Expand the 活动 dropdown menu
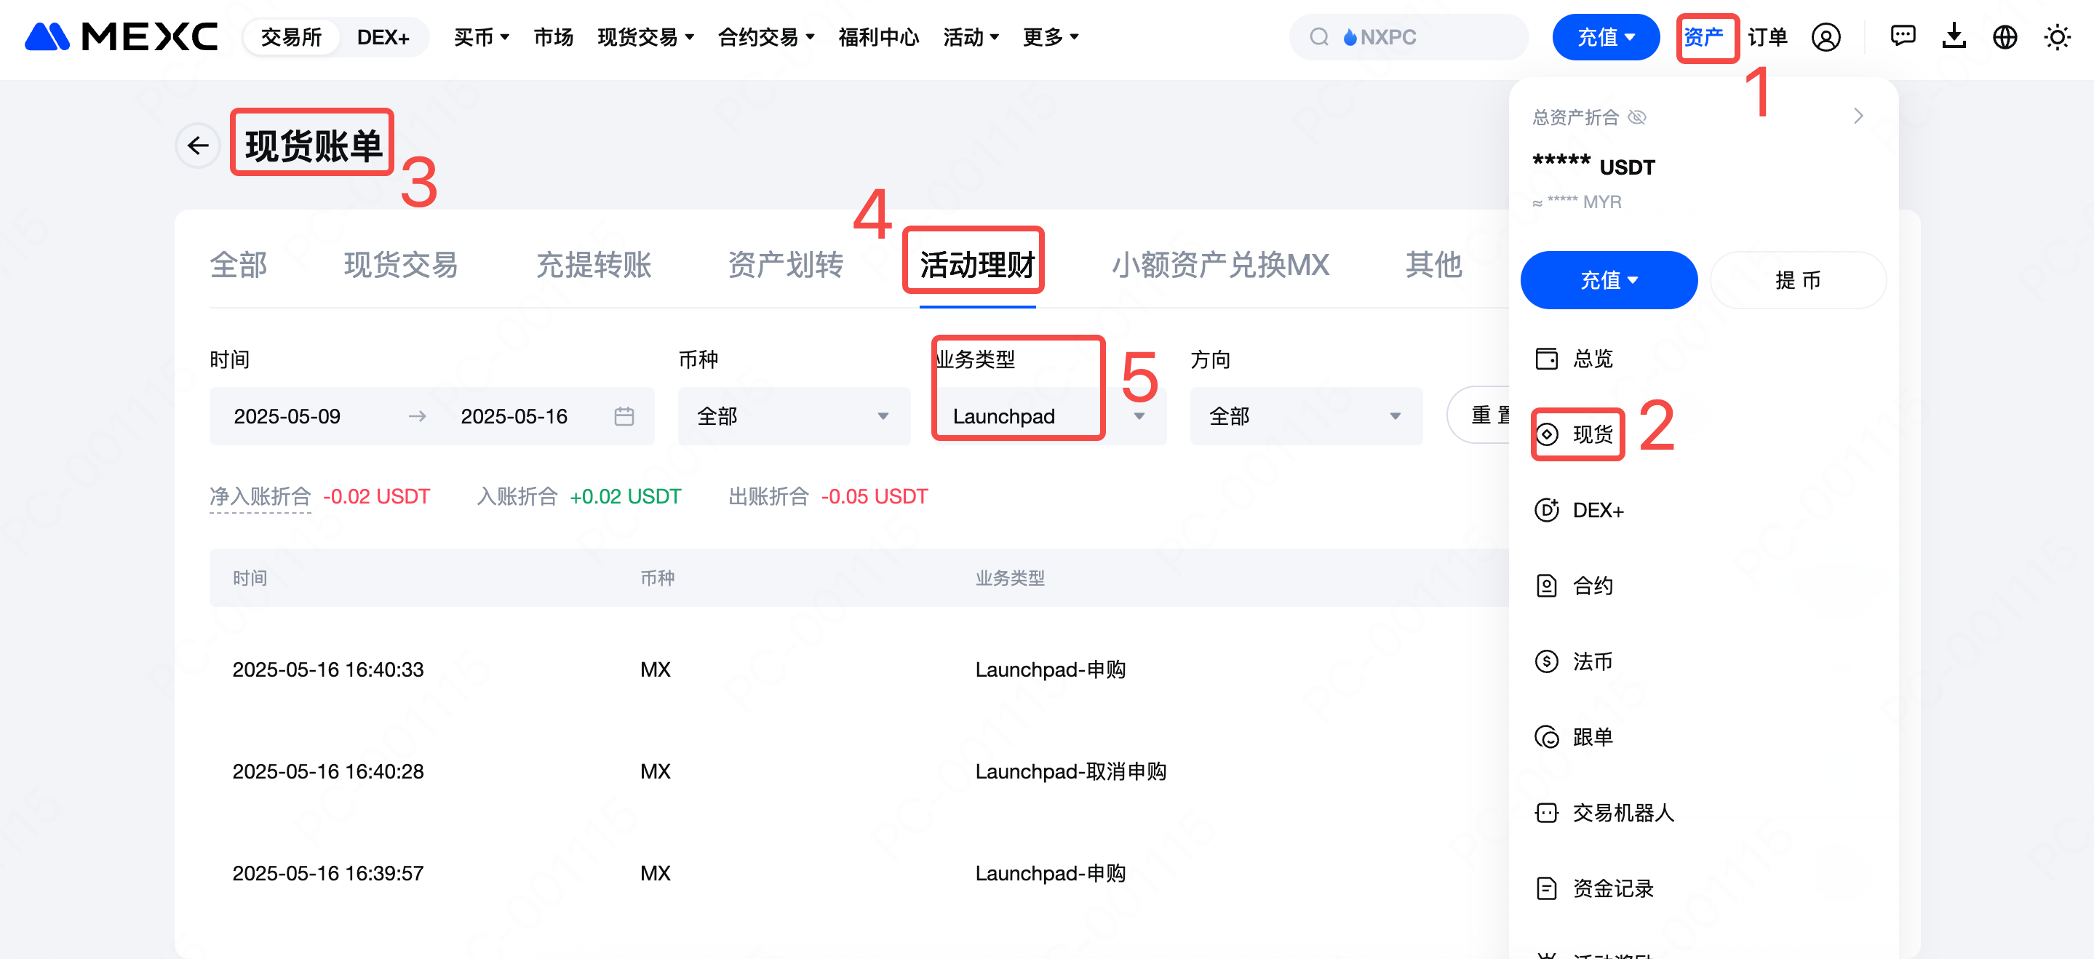Image resolution: width=2094 pixels, height=959 pixels. (x=971, y=37)
